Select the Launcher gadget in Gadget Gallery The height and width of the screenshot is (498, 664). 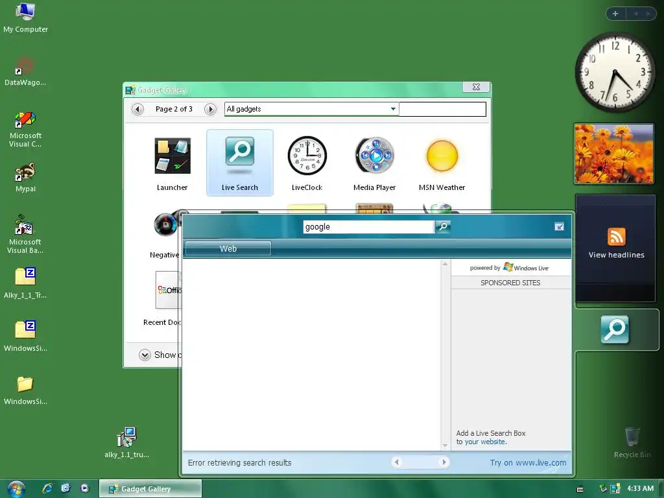[x=172, y=163]
